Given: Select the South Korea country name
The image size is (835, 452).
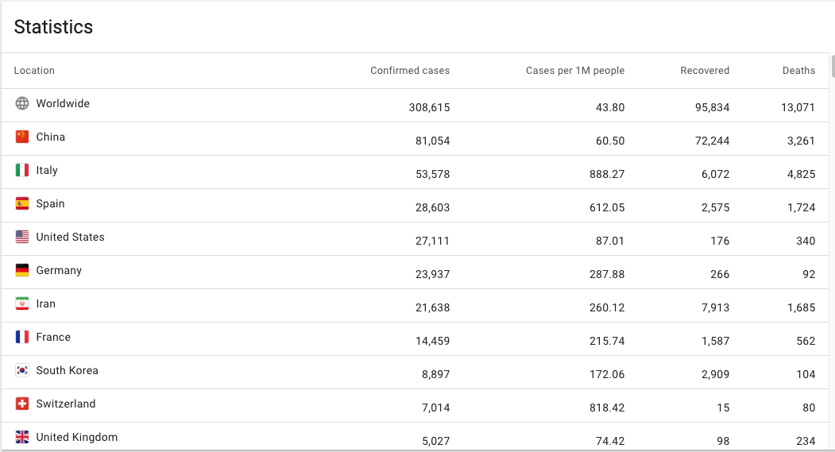Looking at the screenshot, I should click(x=67, y=370).
